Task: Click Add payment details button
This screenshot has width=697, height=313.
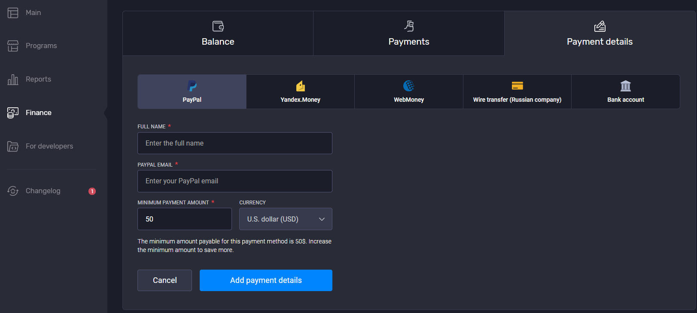Action: tap(266, 280)
